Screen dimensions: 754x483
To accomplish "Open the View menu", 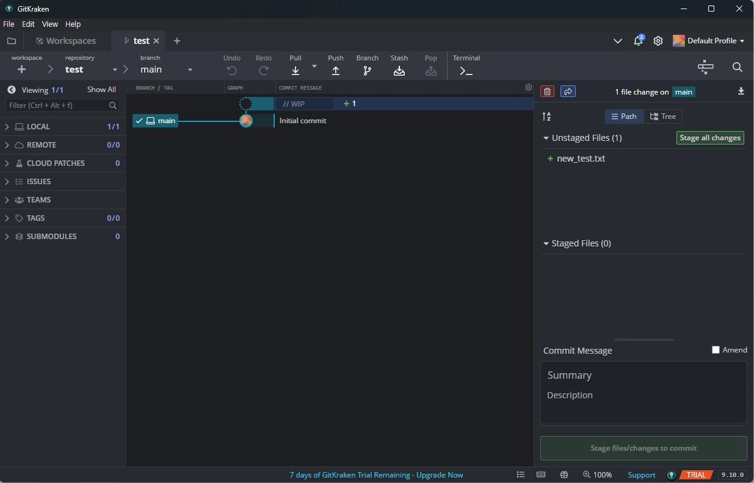I will pos(49,24).
